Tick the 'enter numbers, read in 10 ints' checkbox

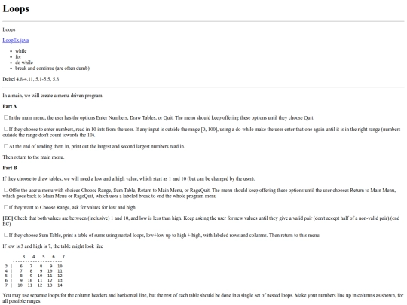tap(6, 129)
